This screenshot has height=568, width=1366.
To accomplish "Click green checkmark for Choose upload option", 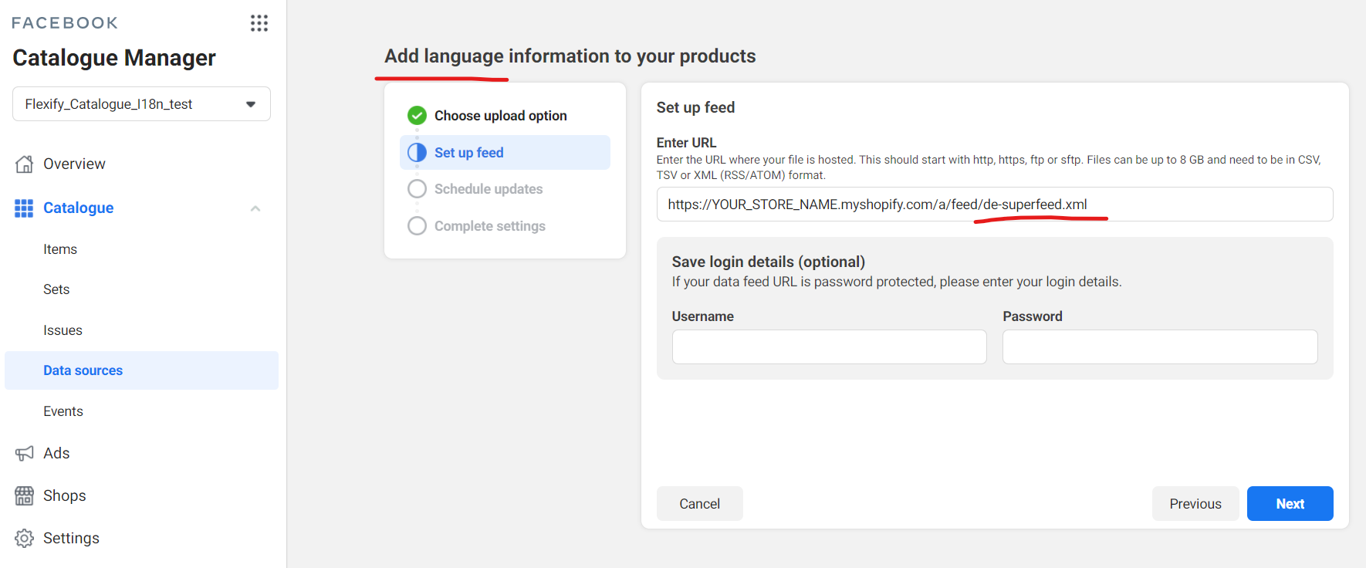I will coord(417,116).
